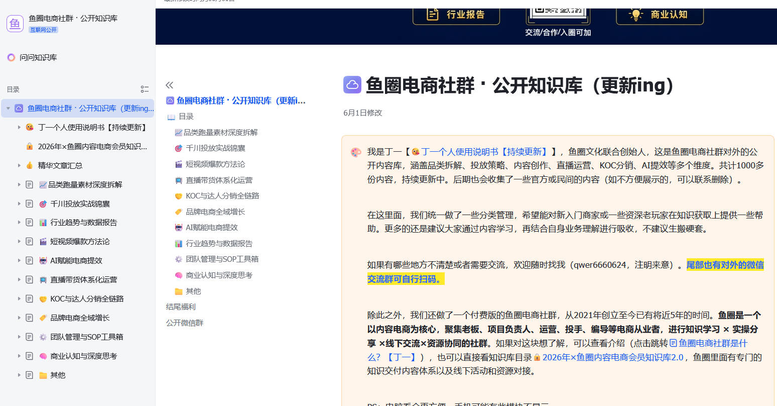Click the 鱼 knowledge base logo icon
The image size is (777, 406).
coord(15,23)
